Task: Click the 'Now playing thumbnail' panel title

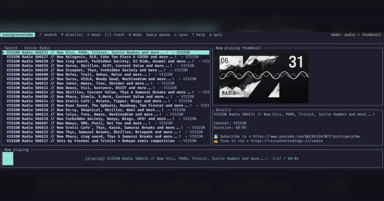Action: [x=238, y=48]
